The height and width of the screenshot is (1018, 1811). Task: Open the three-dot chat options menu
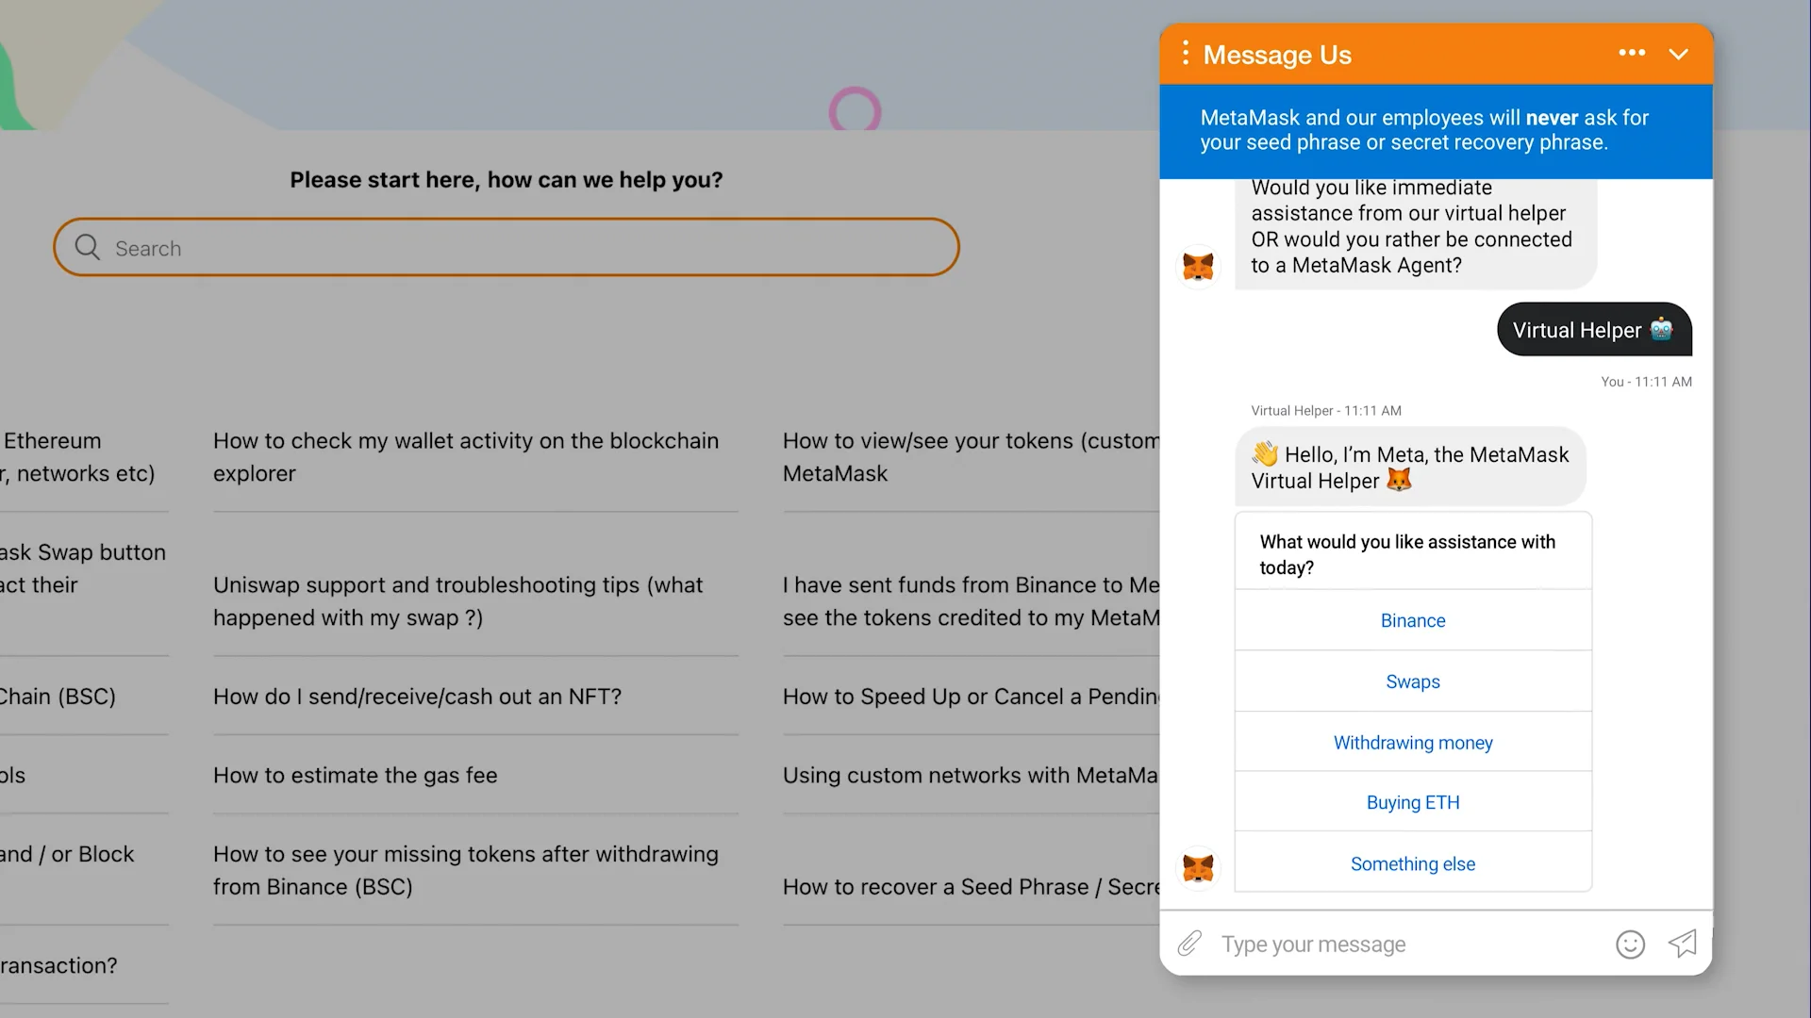(x=1632, y=54)
